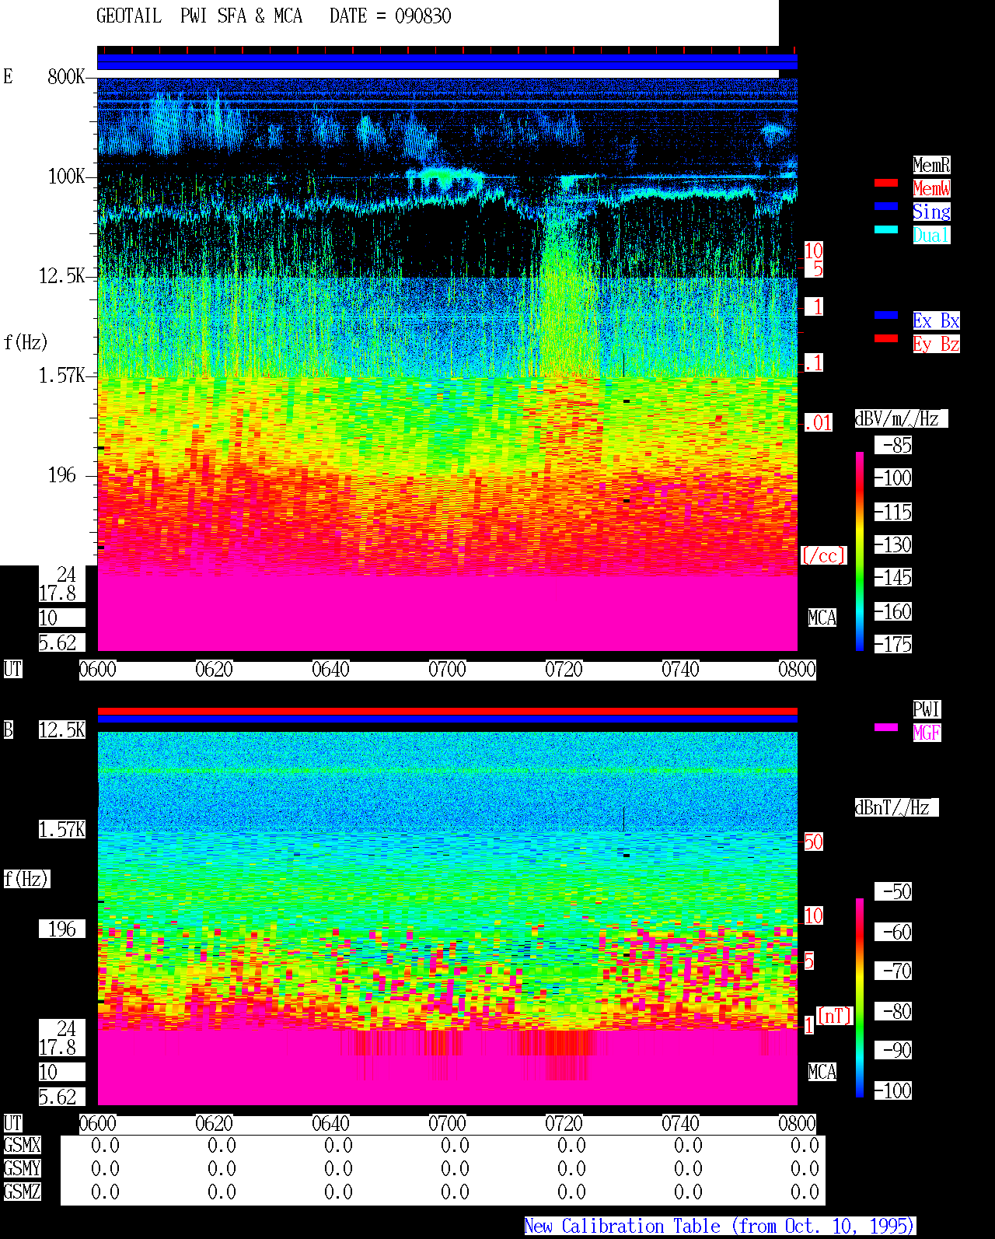Click the blue swatch beside Ex Bx
The width and height of the screenshot is (995, 1239).
coord(886,315)
